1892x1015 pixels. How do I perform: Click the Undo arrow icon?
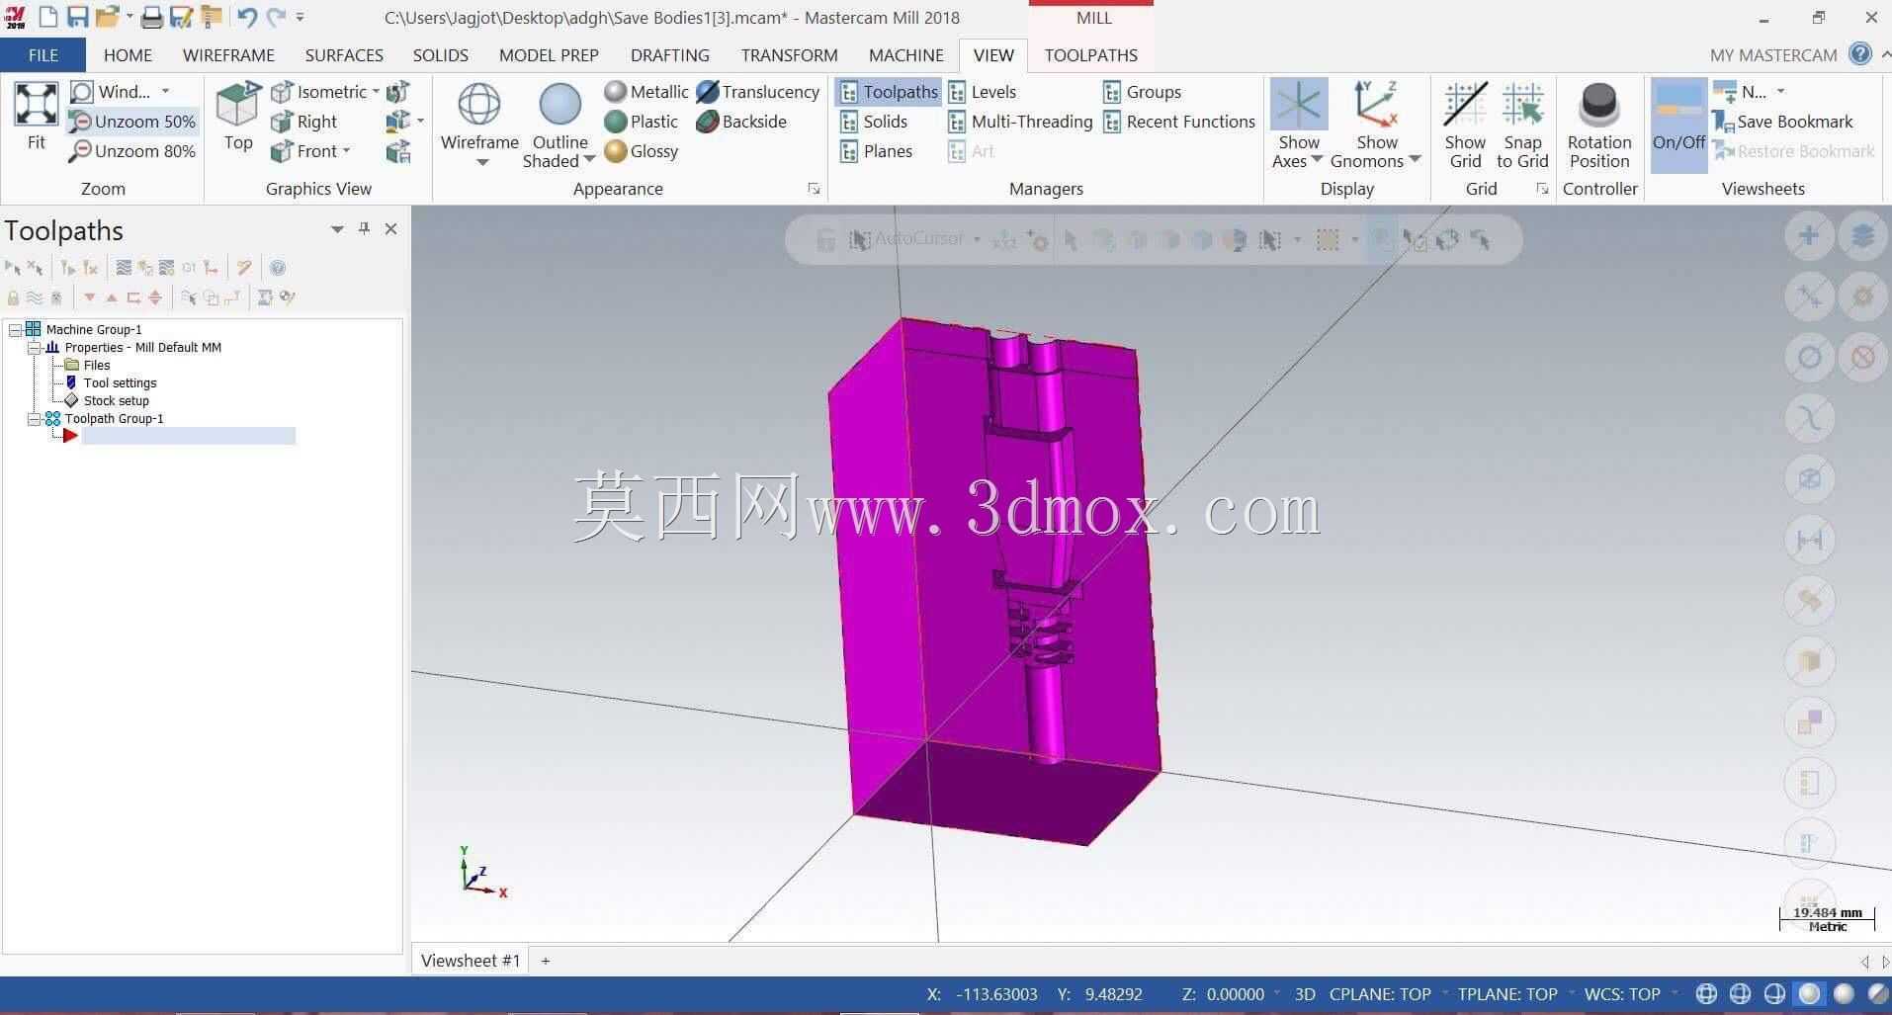tap(247, 17)
